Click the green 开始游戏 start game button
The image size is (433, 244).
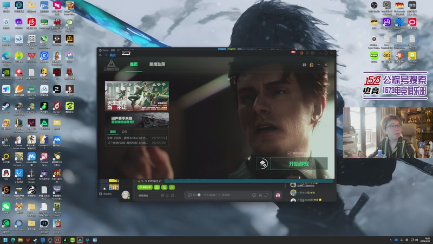click(x=299, y=164)
